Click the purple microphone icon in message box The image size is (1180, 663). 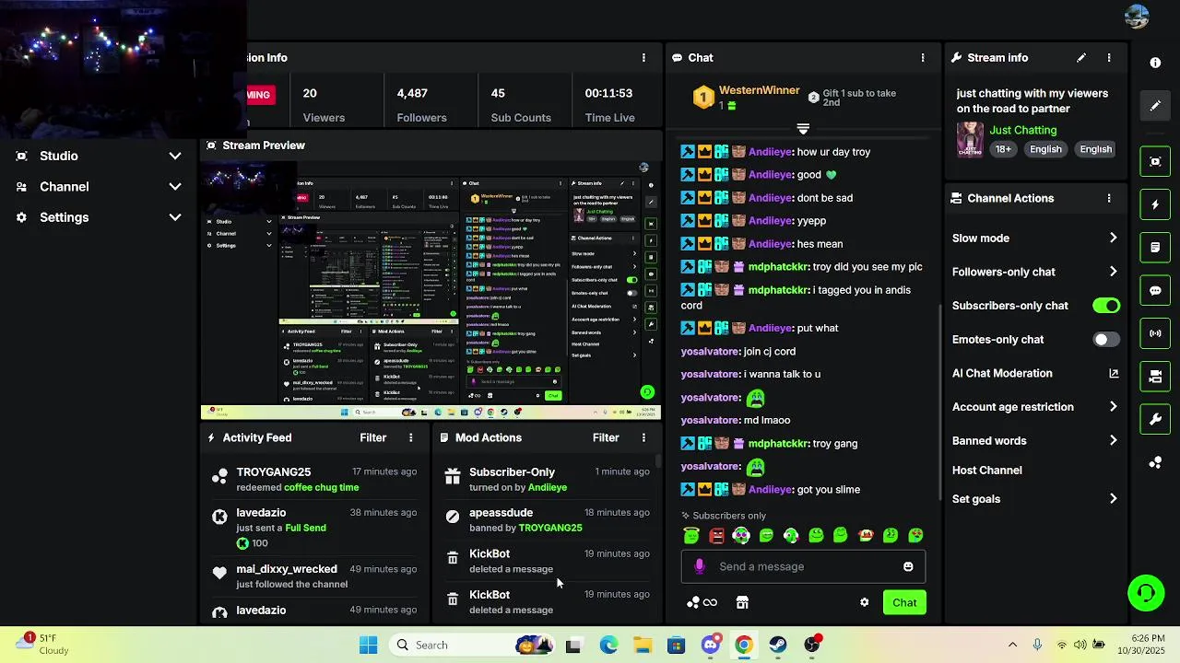[700, 566]
